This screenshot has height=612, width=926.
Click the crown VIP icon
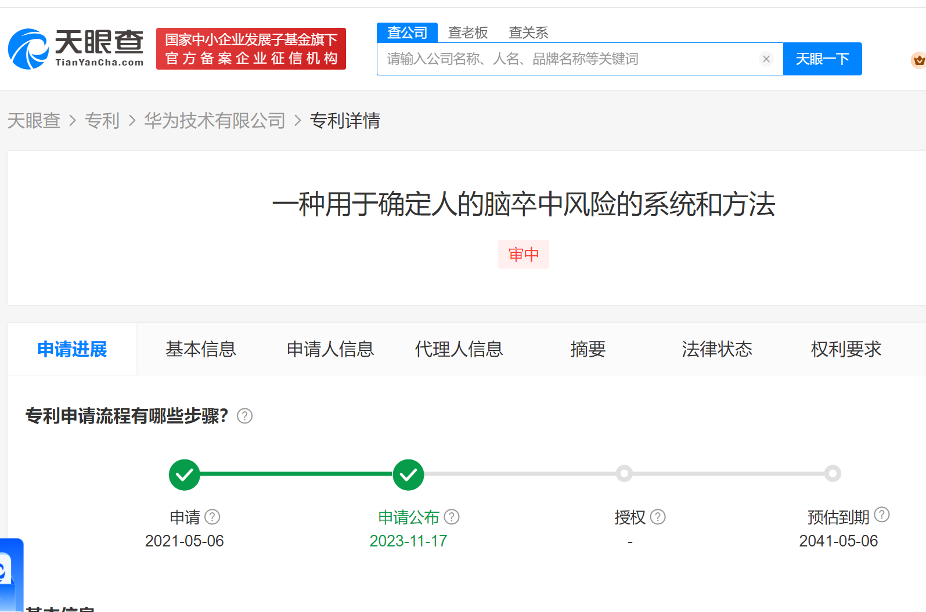click(x=918, y=60)
